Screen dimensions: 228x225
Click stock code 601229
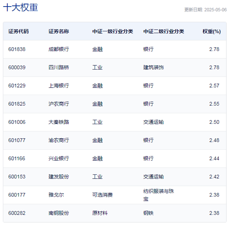(x=17, y=86)
